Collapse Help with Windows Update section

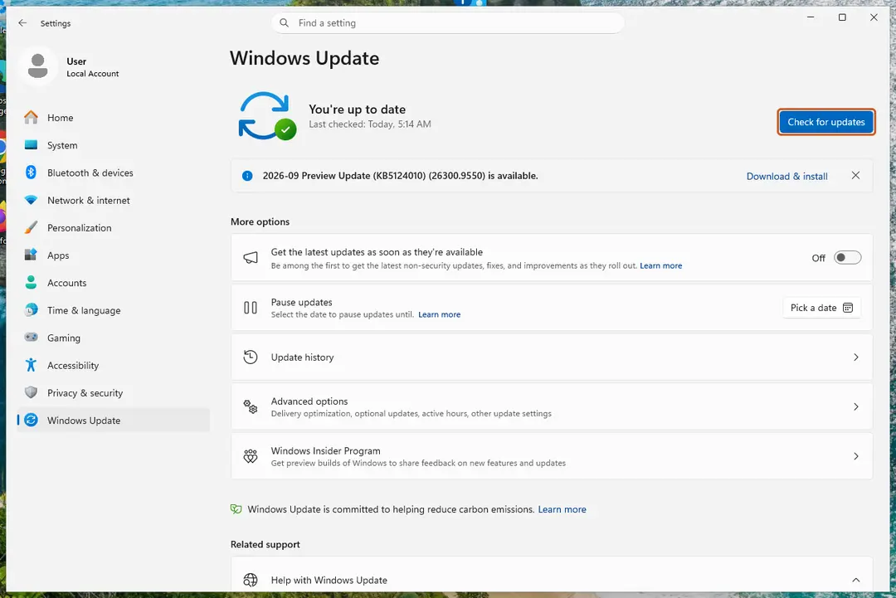856,580
